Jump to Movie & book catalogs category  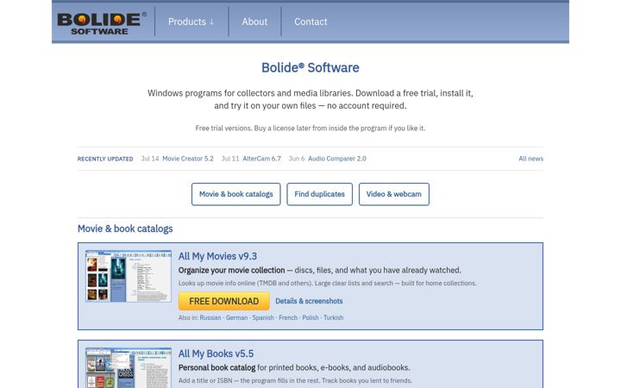pos(236,194)
